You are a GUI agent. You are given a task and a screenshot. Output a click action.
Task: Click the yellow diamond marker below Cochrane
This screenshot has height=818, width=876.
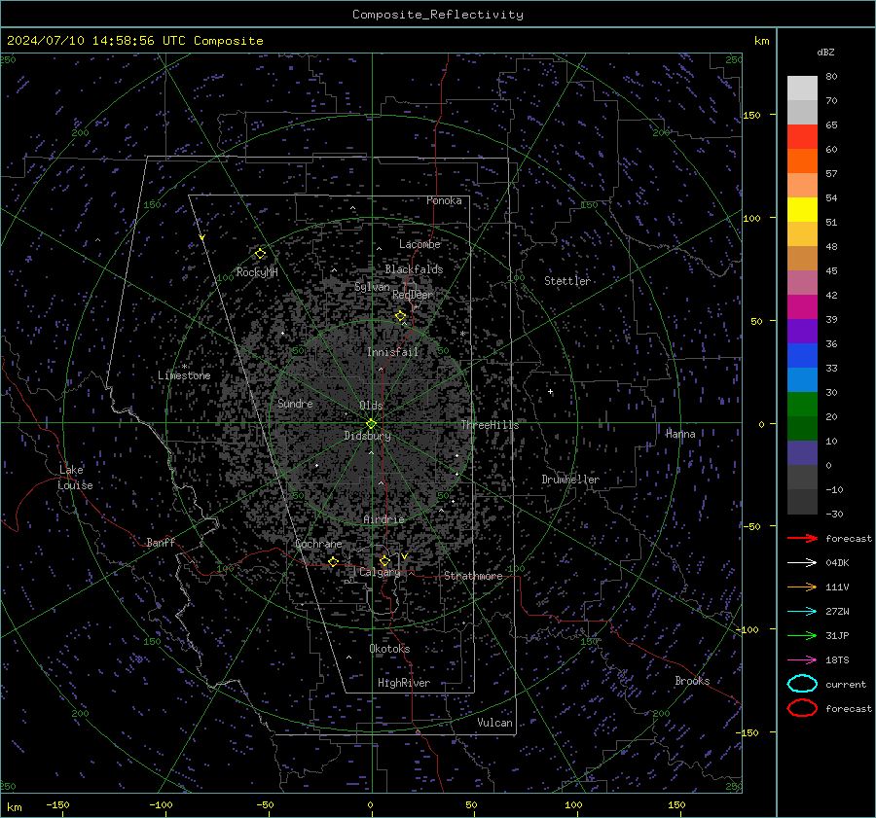334,562
